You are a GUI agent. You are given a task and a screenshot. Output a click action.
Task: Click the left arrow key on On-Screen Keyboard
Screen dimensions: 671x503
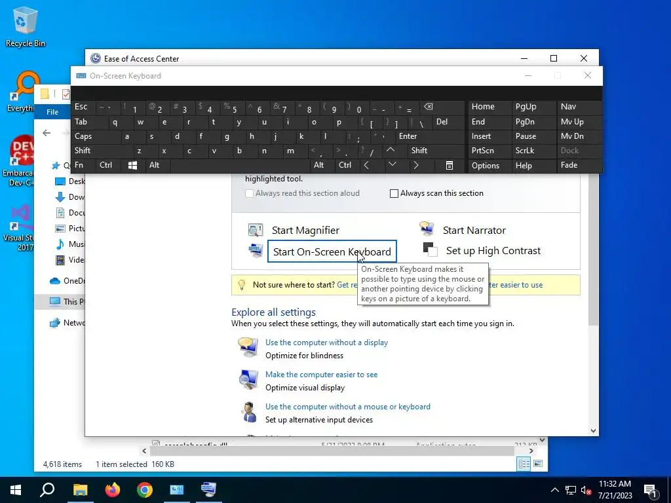pyautogui.click(x=367, y=165)
